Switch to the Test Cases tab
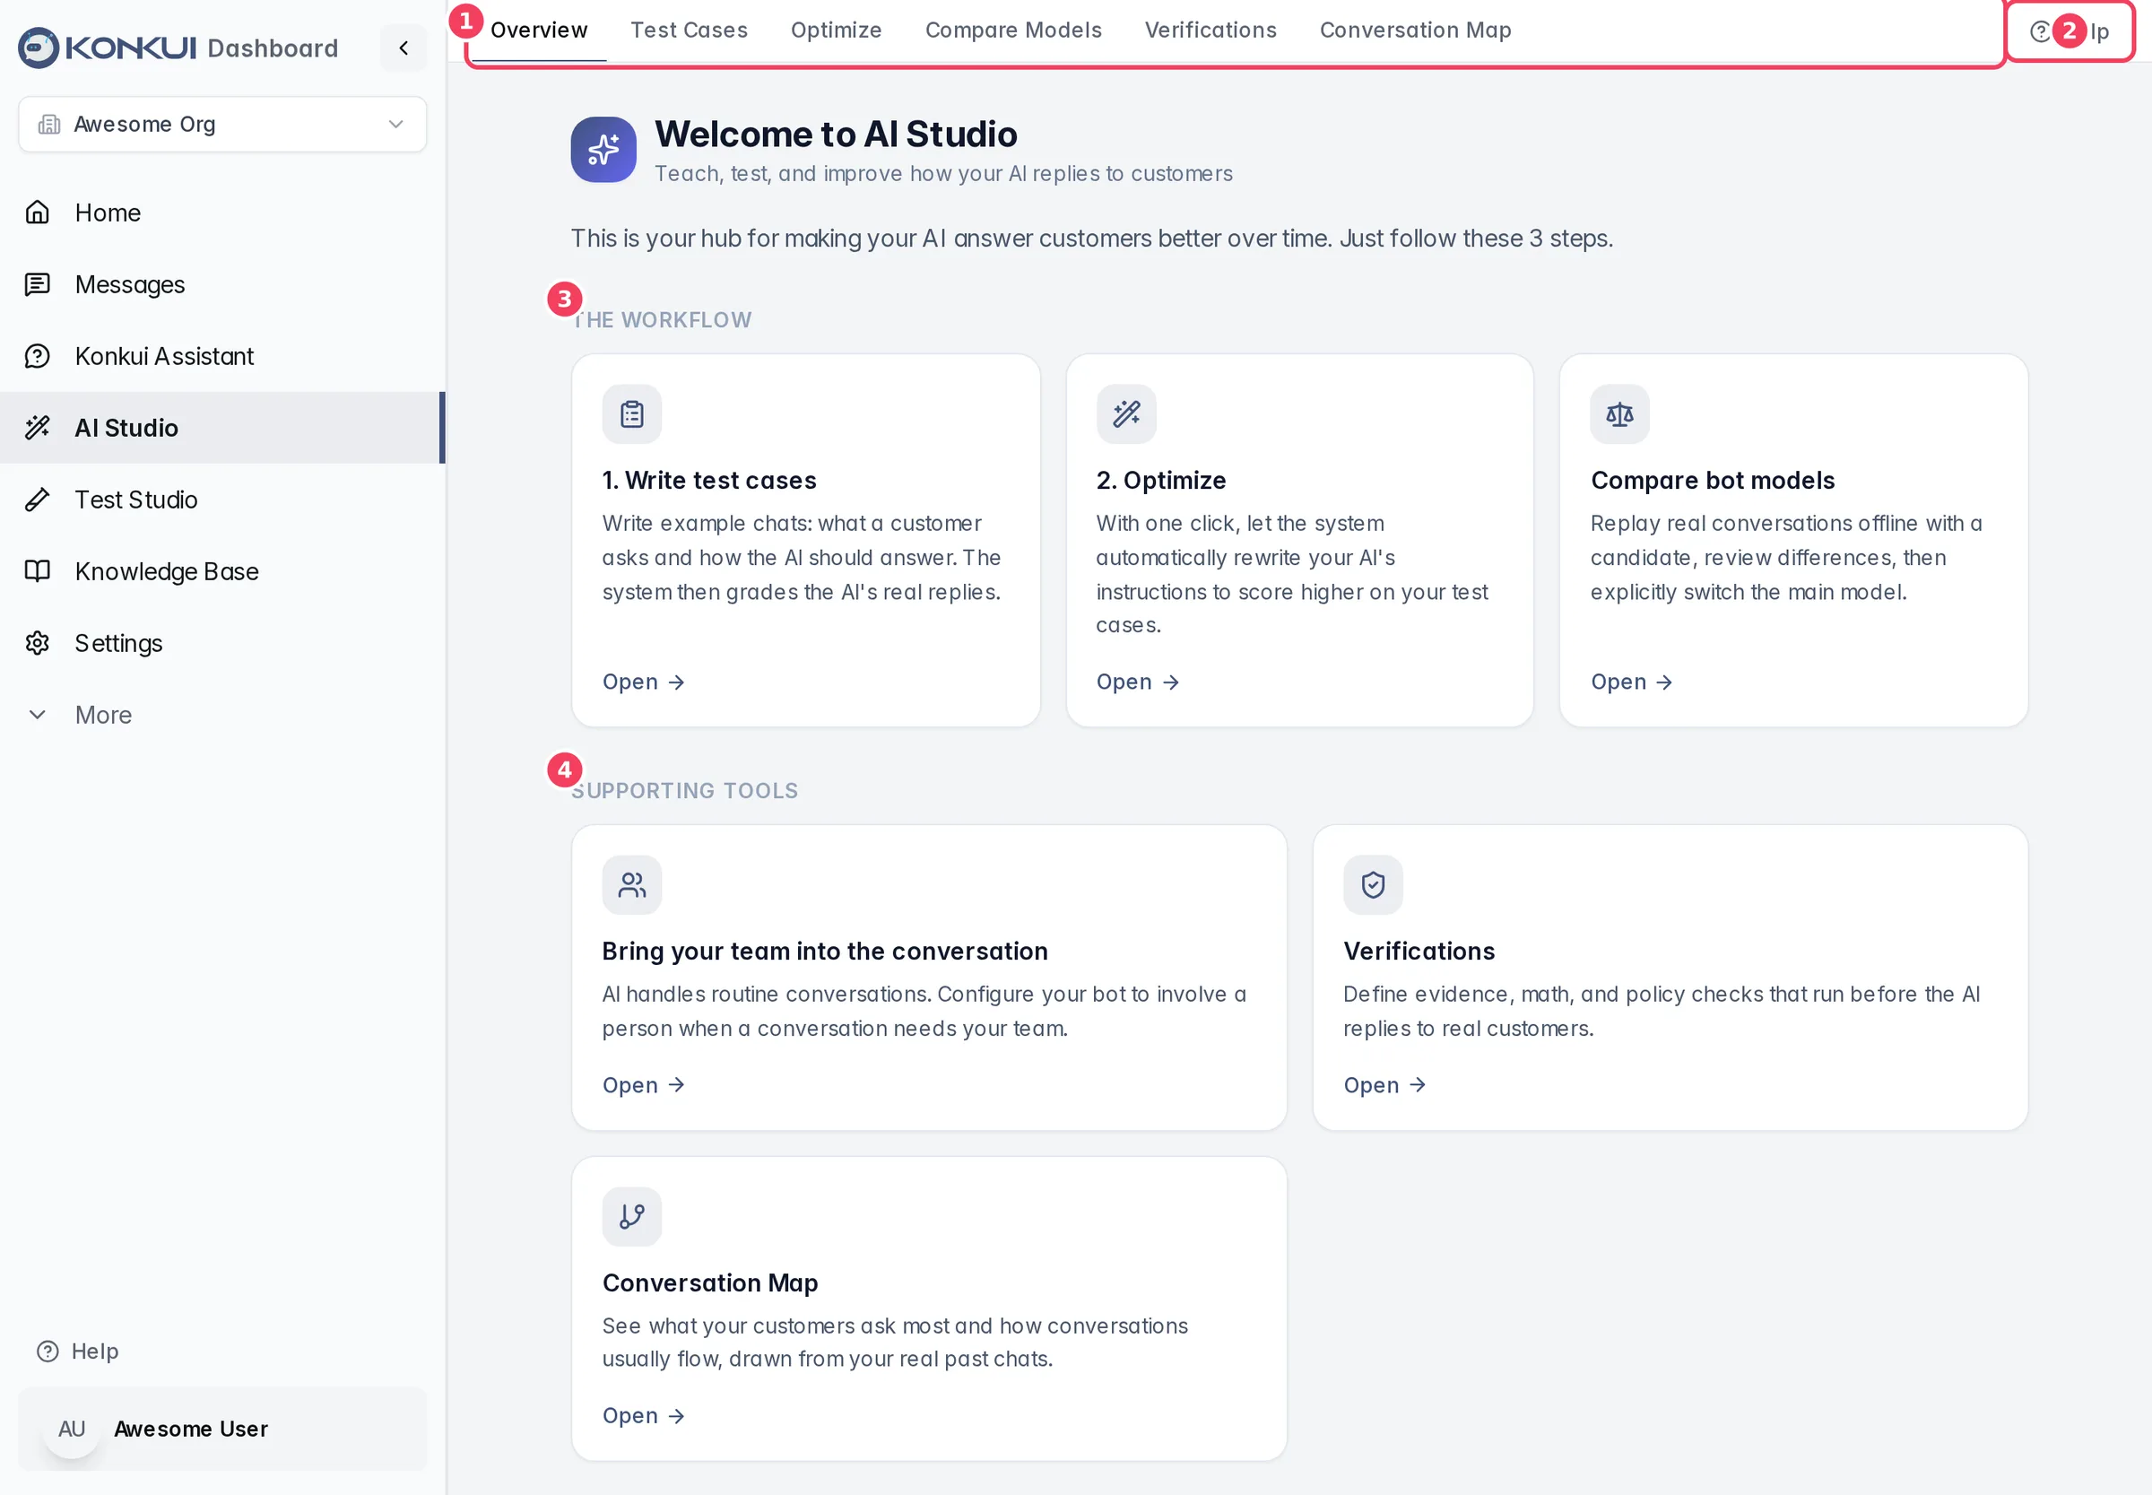Image resolution: width=2152 pixels, height=1495 pixels. (689, 30)
